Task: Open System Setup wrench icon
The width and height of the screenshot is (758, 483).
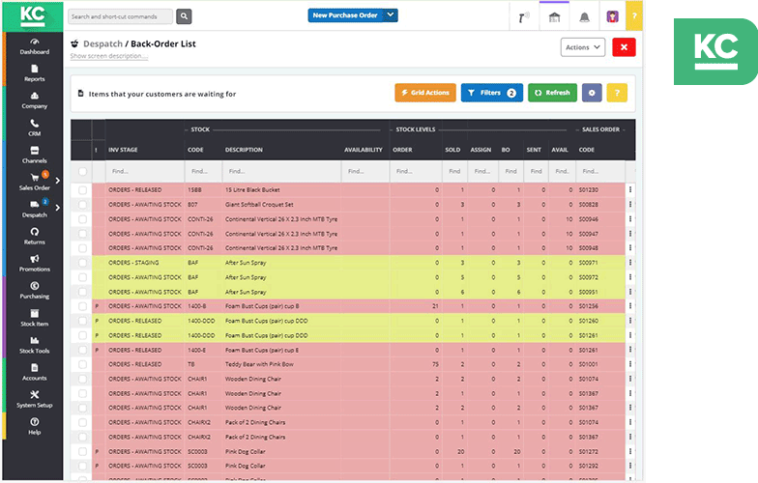Action: [35, 394]
